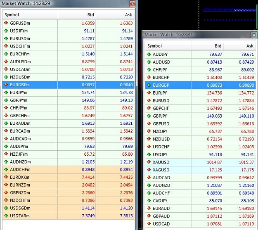This screenshot has width=258, height=230.
Task: Click the up arrow icon beside EURAUDm
Action: (6, 123)
